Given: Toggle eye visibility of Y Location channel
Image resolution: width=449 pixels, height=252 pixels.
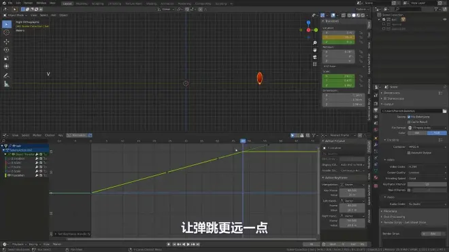Looking at the screenshot, I should (x=9, y=175).
